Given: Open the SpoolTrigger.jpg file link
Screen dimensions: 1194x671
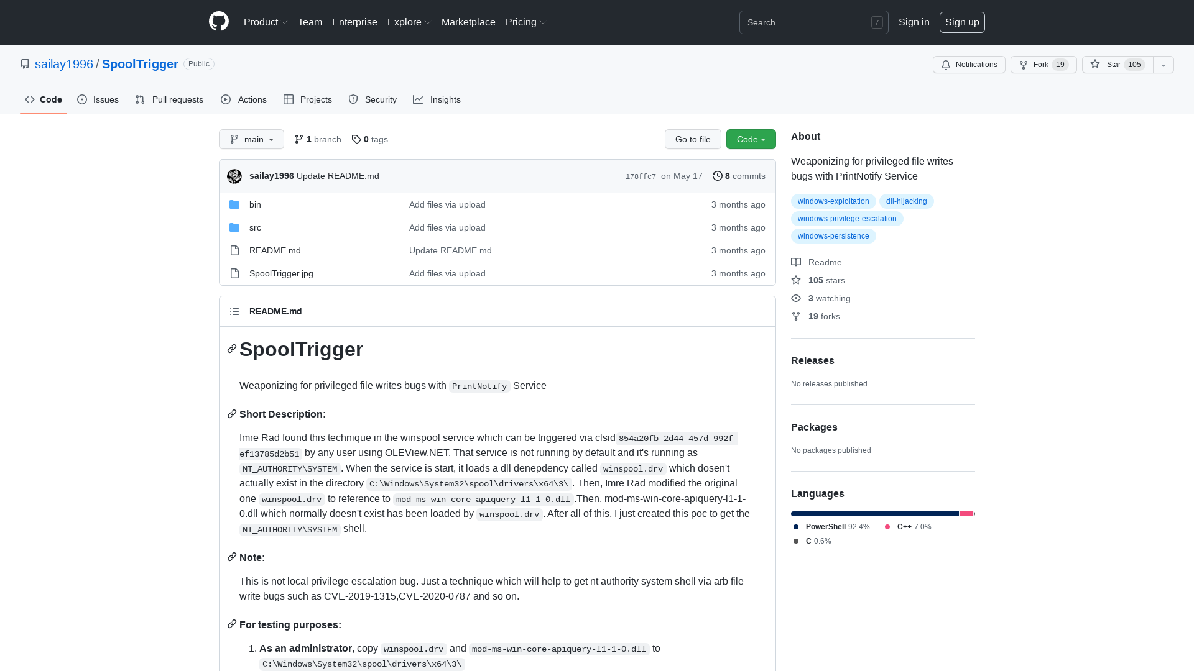Looking at the screenshot, I should tap(281, 273).
